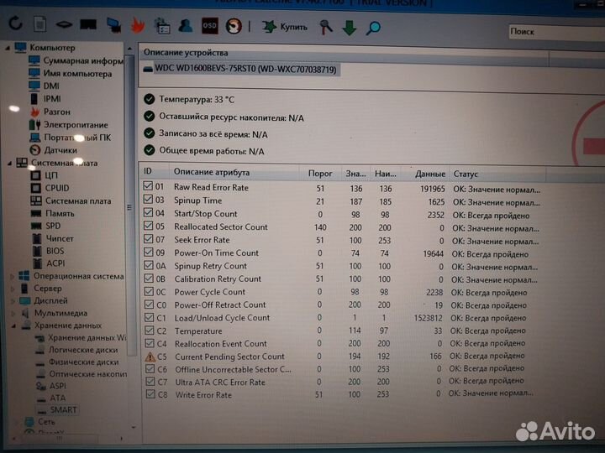Screen dimensions: 605x453
Task: Expand the Операционная система node
Action: (x=12, y=276)
